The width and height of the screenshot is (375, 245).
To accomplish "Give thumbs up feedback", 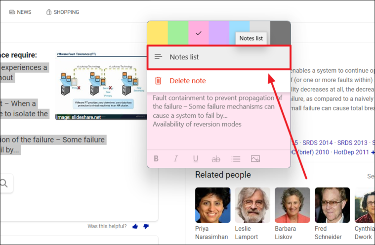I will [x=135, y=226].
